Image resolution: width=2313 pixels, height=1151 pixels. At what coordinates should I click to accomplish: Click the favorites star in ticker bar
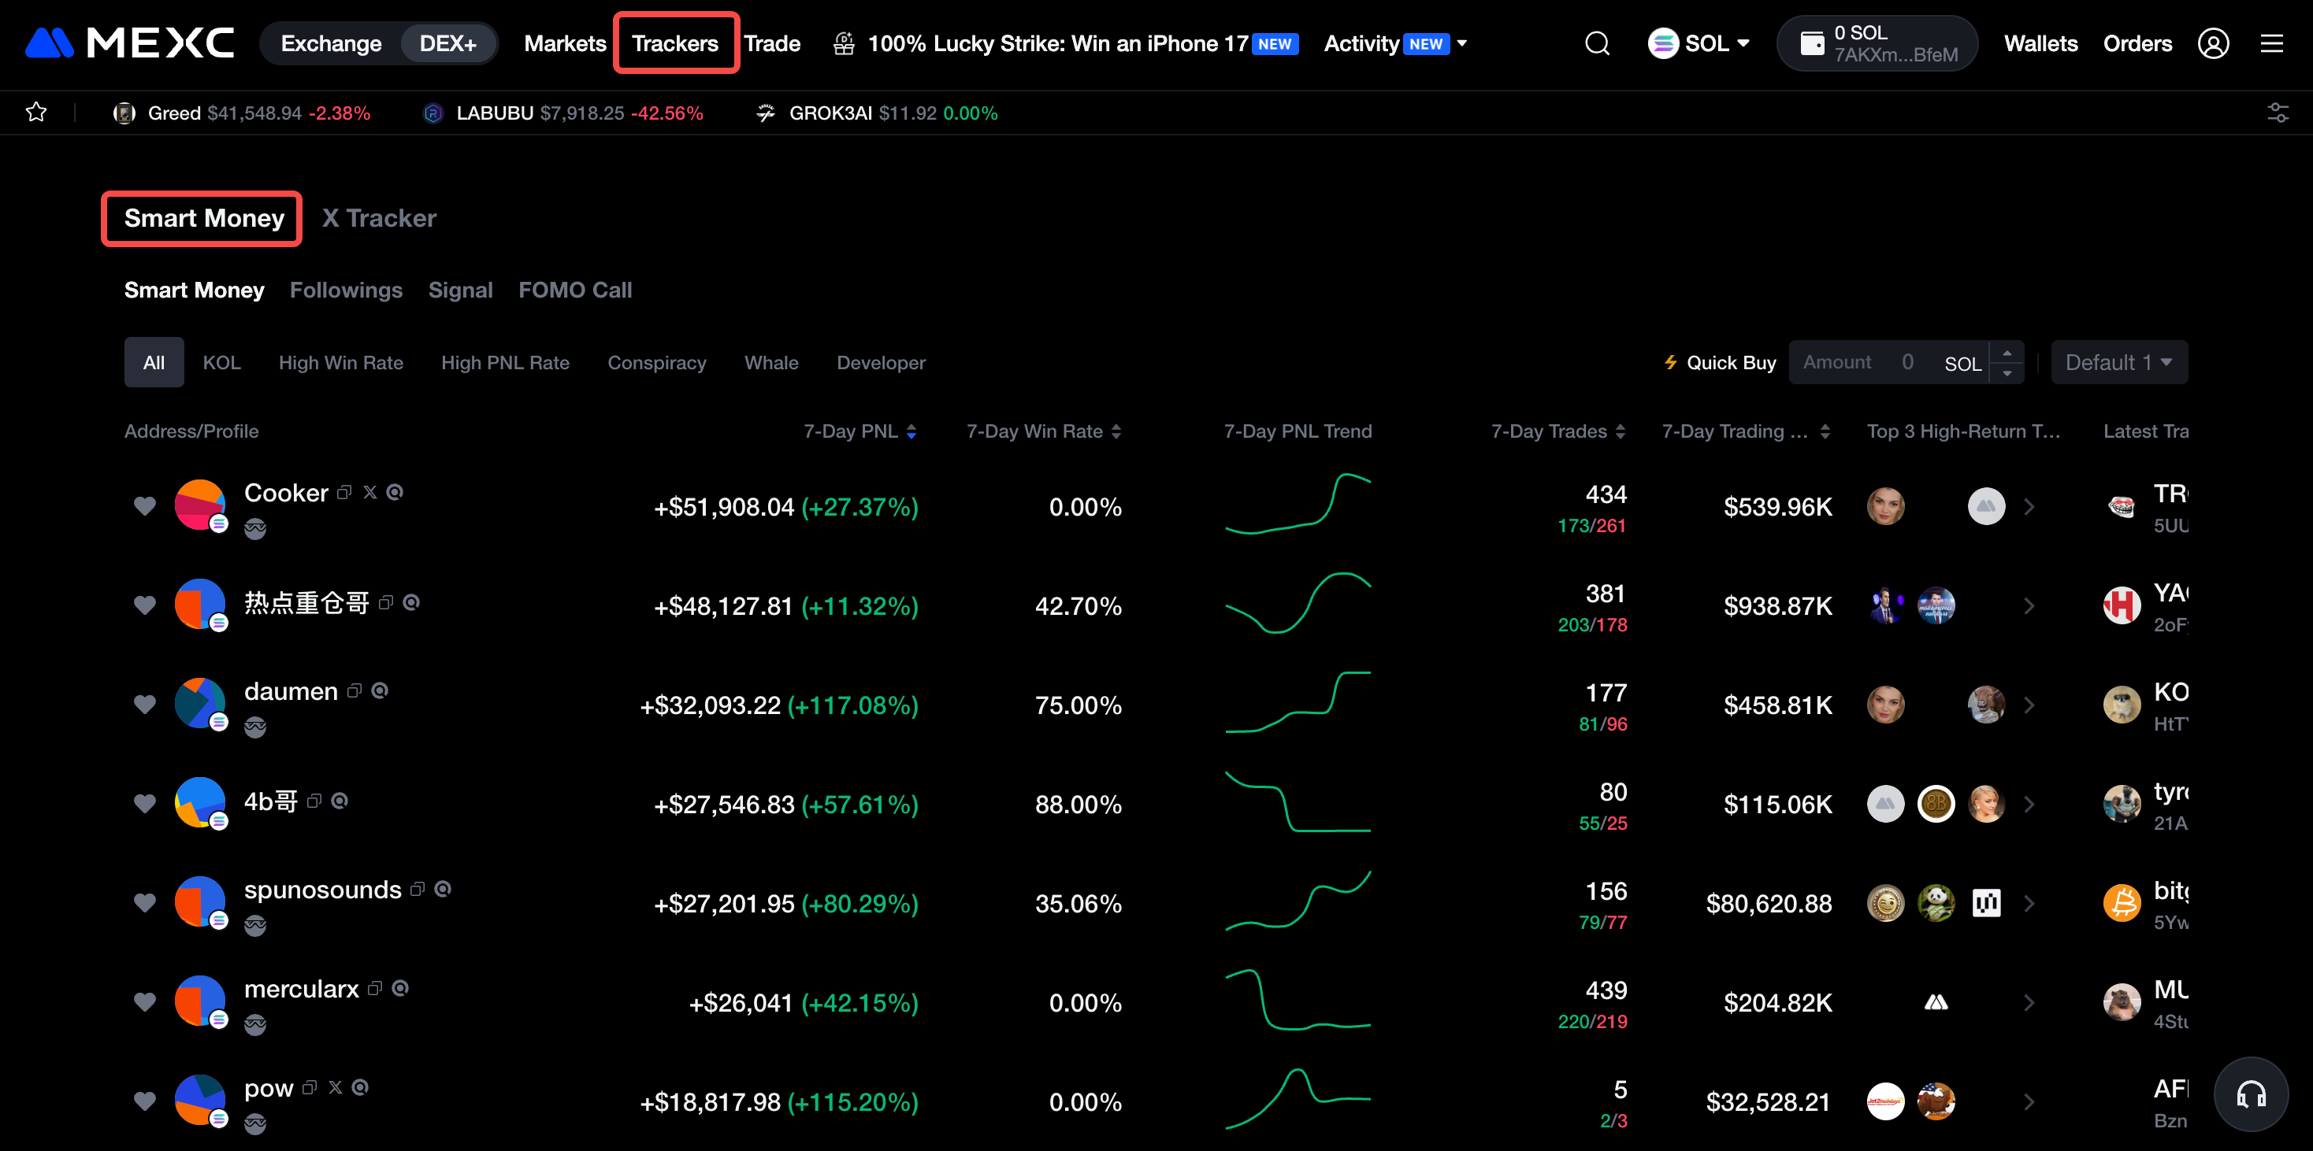coord(36,112)
